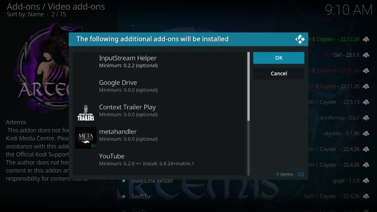377x212 pixels.
Task: Click download icon beside gujal 1.1.9 row
Action: point(366,180)
